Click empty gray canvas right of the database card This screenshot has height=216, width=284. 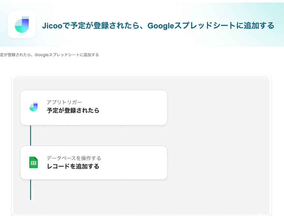tap(217, 163)
